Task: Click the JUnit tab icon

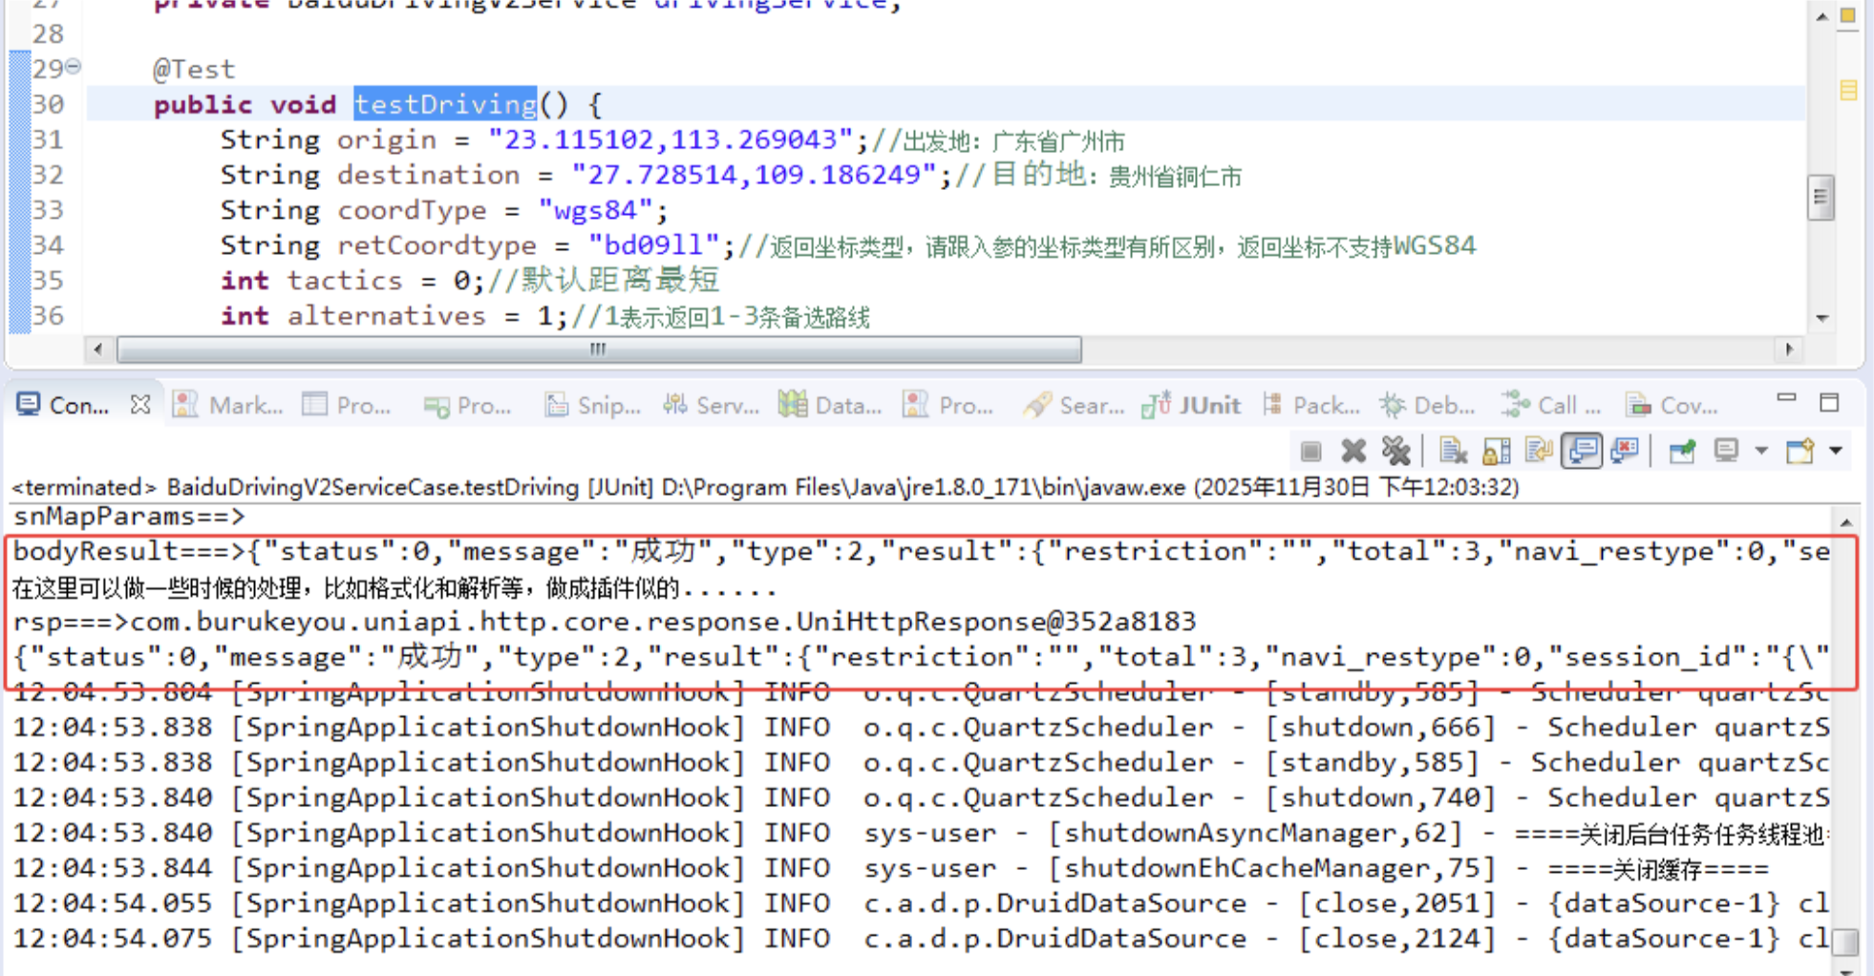Action: 1156,405
